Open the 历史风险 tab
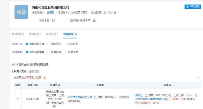Screen dimensions: 203x109 [x=52, y=34]
